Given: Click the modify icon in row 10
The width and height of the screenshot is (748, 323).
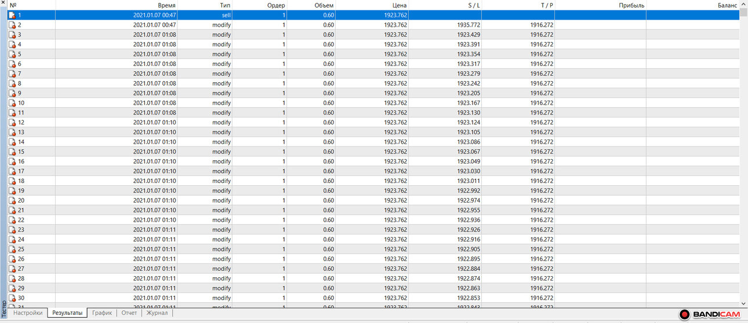Looking at the screenshot, I should click(12, 103).
